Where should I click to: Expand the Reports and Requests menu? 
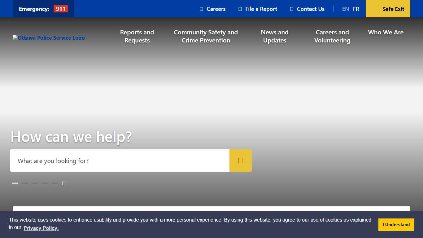(x=137, y=36)
